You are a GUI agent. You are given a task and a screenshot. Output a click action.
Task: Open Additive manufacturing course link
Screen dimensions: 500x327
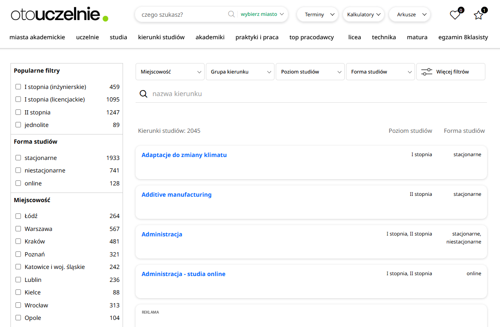point(177,195)
